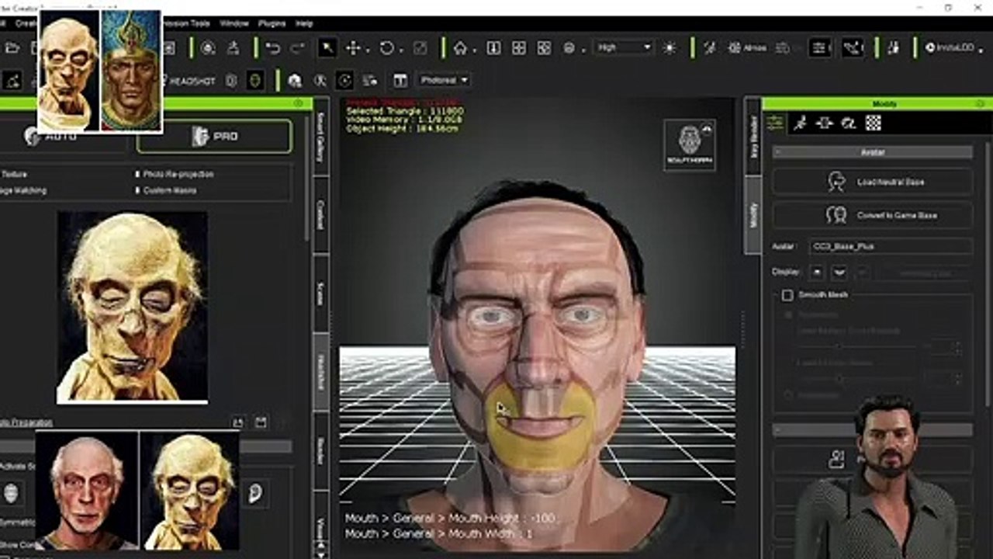Click the frame-selected view icon
The height and width of the screenshot is (559, 993).
pyautogui.click(x=493, y=48)
